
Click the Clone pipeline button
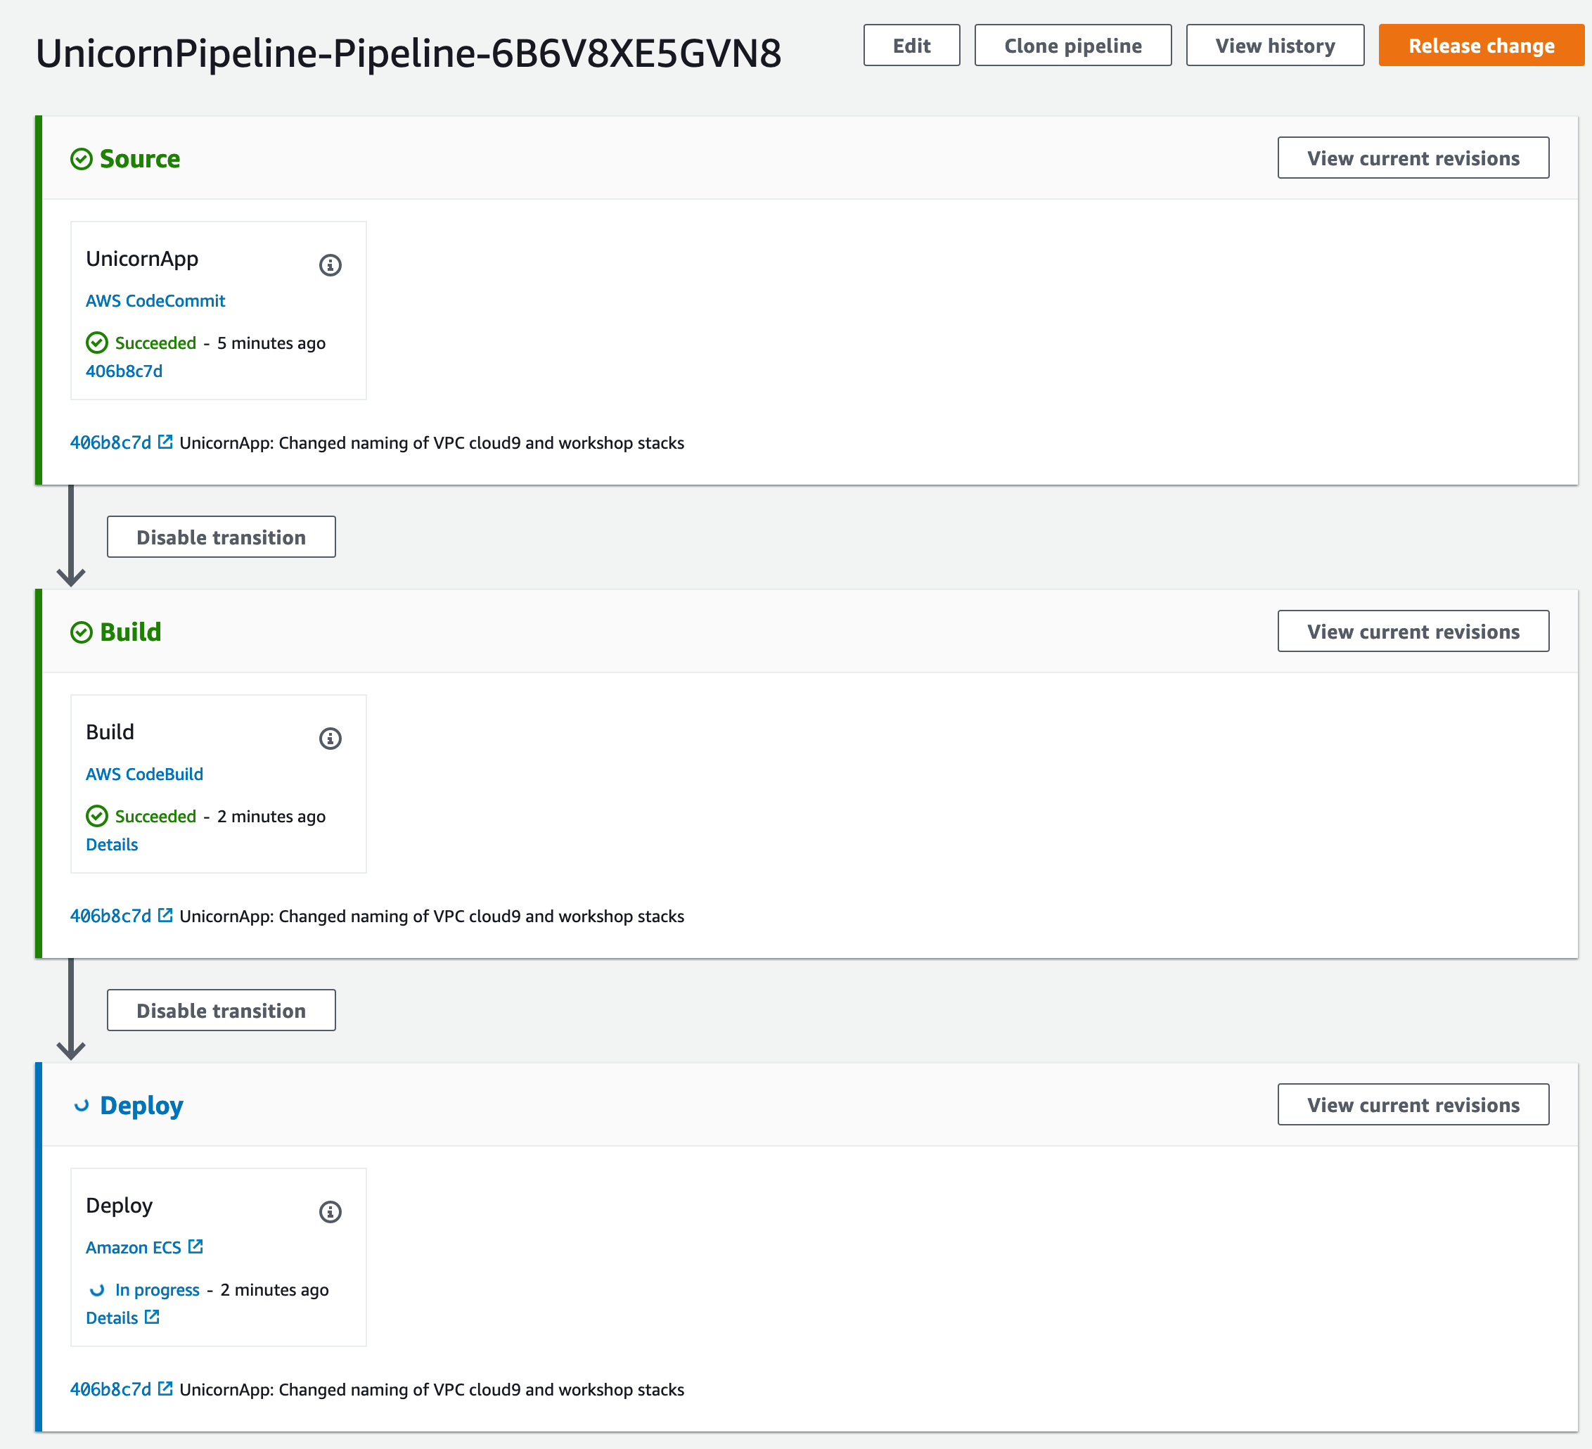(1072, 45)
